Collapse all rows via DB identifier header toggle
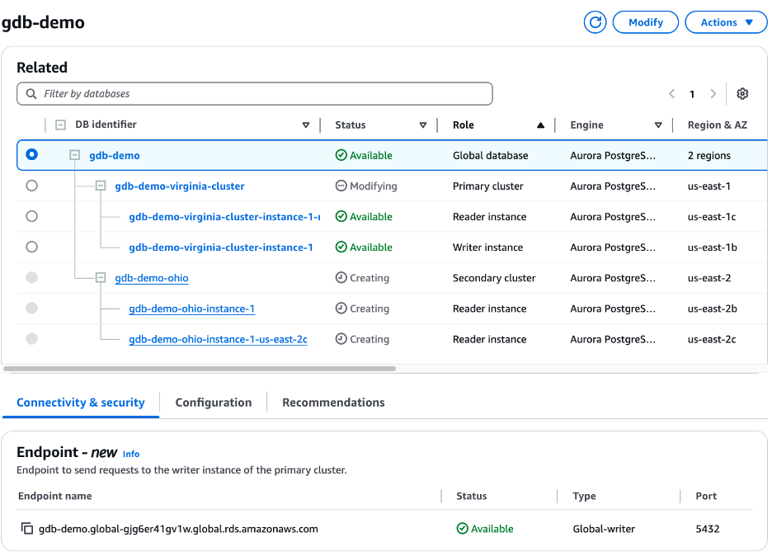 tap(60, 125)
